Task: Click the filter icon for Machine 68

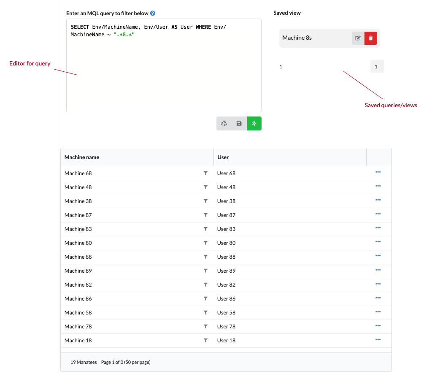Action: (x=205, y=173)
